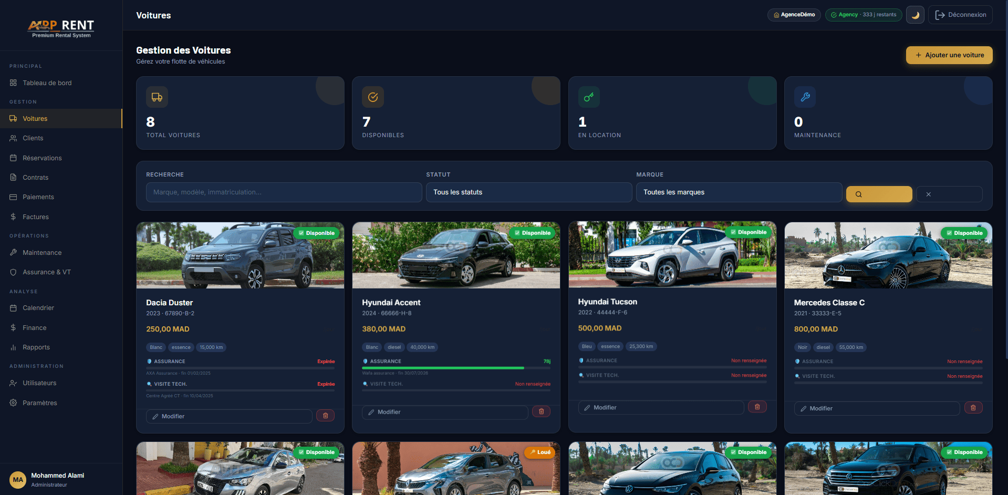Click the Utilisateurs user icon
This screenshot has height=495, width=1008.
(13, 383)
